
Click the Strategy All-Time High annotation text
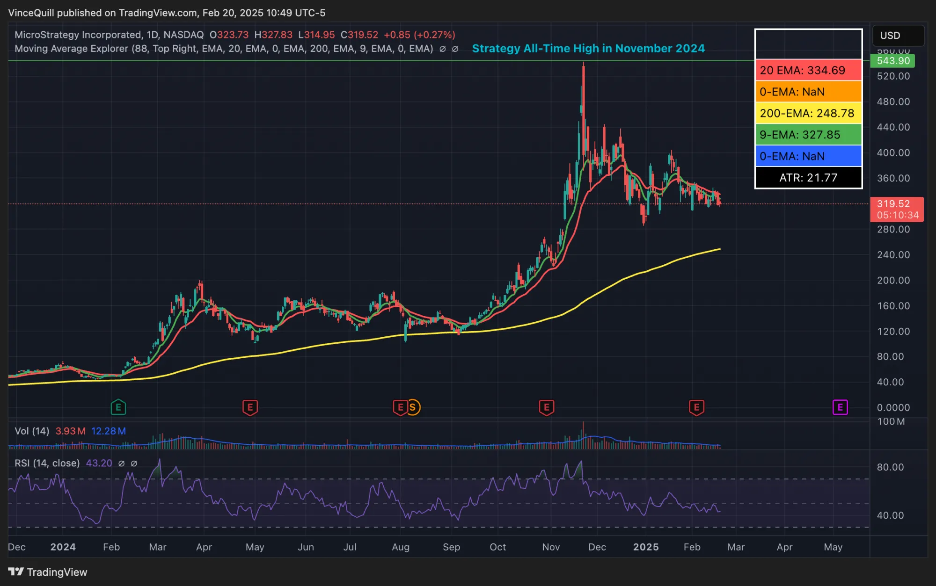(x=589, y=48)
